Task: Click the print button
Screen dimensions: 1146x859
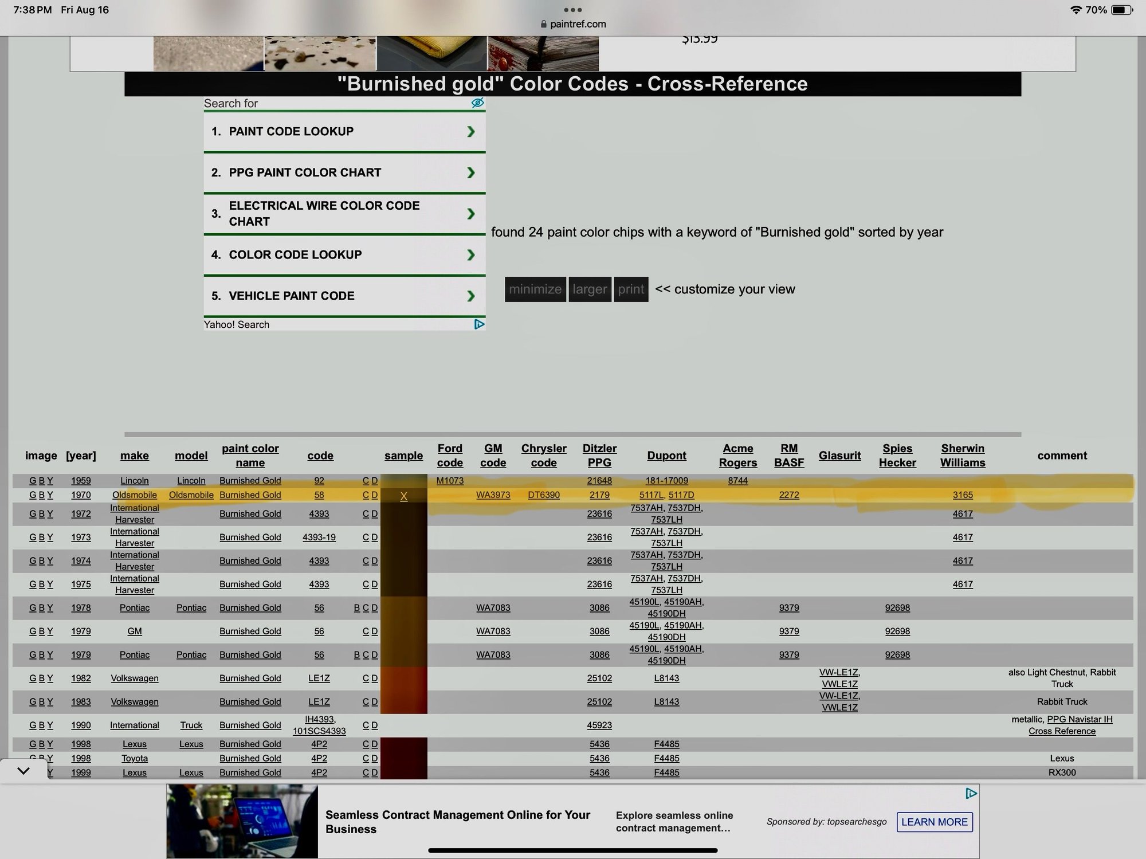Action: pyautogui.click(x=631, y=289)
